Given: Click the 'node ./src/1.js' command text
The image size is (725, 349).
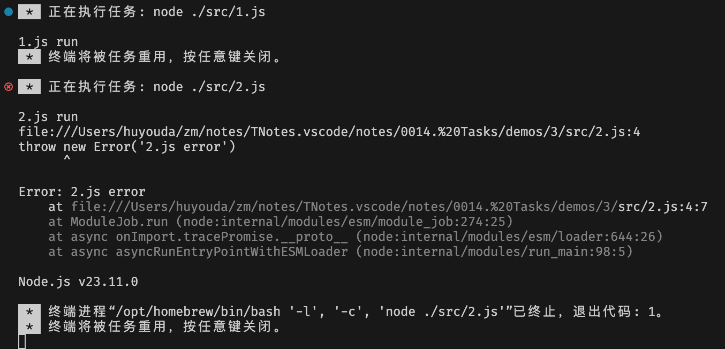Looking at the screenshot, I should pos(209,12).
